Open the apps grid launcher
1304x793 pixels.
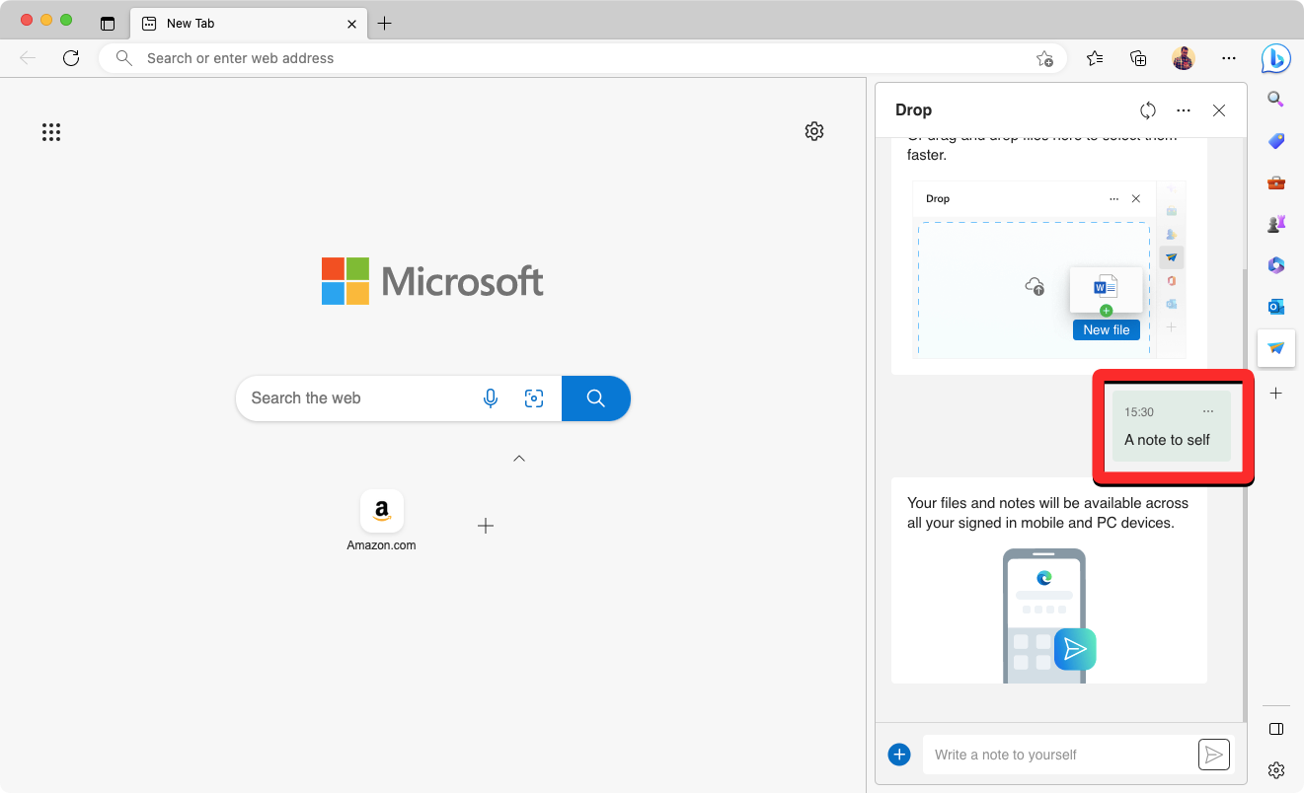(51, 132)
